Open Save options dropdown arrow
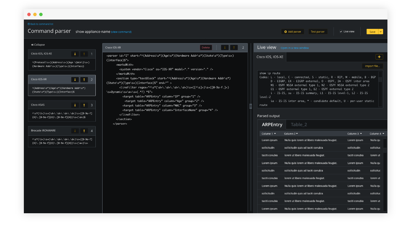This screenshot has height=226, width=411. click(x=381, y=32)
